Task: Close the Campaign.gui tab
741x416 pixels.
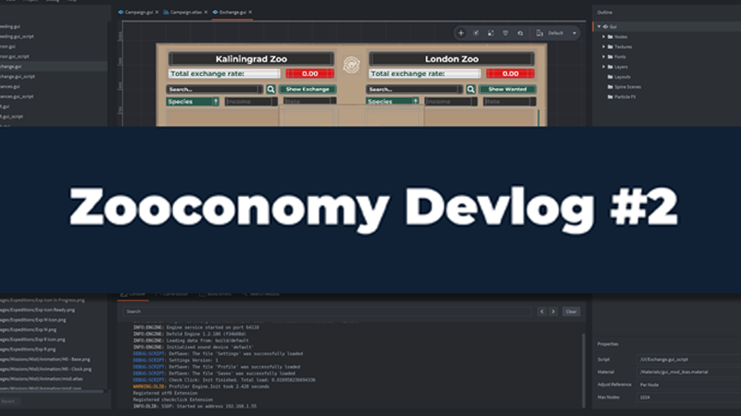Action: click(x=157, y=12)
